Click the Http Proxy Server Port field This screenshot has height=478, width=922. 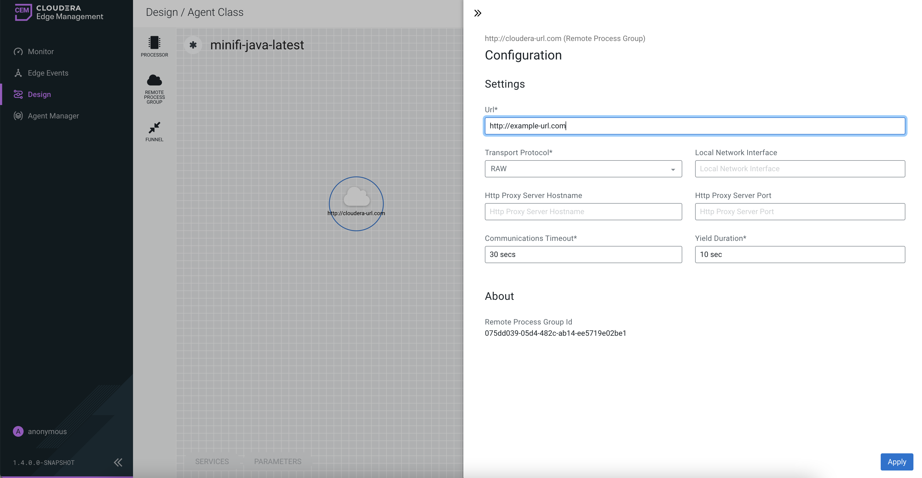click(x=800, y=212)
